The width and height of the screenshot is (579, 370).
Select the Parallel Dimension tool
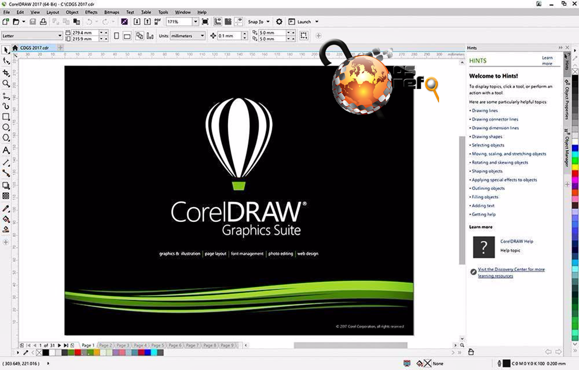click(6, 163)
